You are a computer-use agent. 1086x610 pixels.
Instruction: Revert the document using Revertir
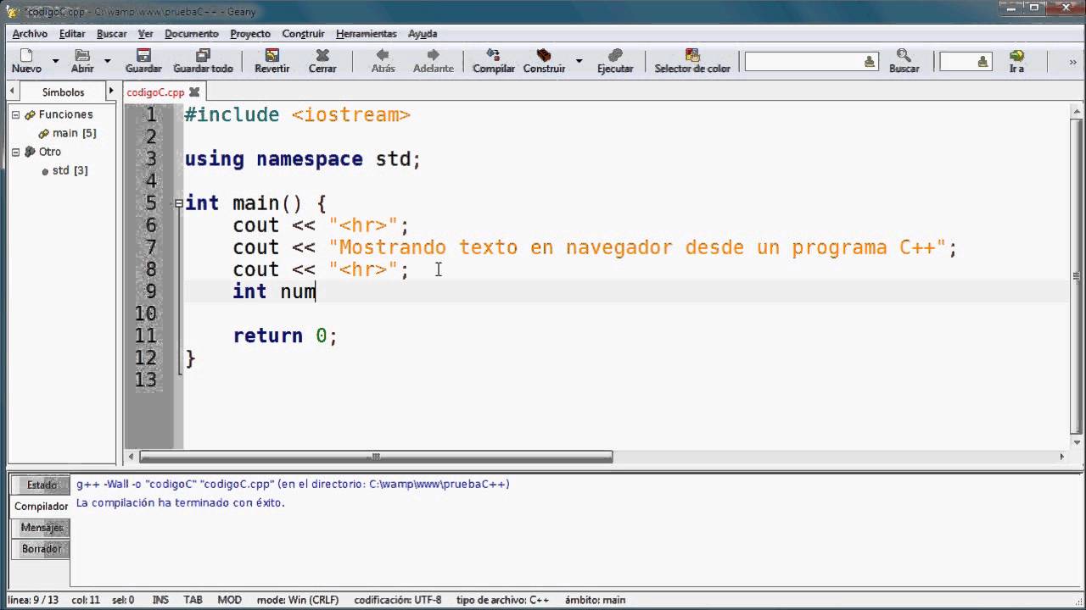tap(271, 59)
